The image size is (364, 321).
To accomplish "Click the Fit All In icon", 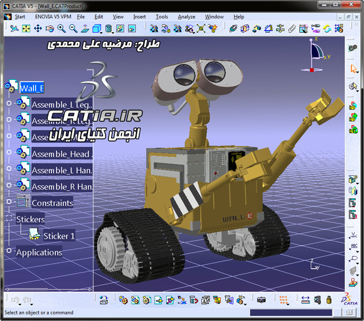I will pos(26,28).
